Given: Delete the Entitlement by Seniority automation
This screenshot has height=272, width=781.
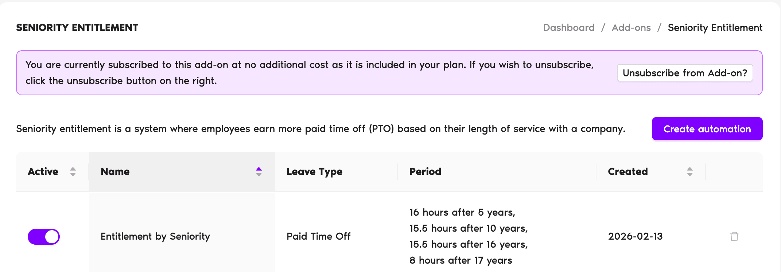Looking at the screenshot, I should coord(734,236).
